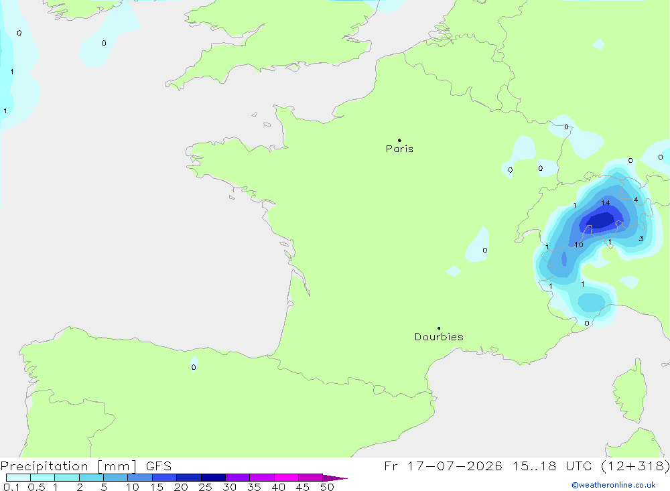Pick the 10–15 mm legend color swatch
Screen dimensions: 670x491
[140, 478]
